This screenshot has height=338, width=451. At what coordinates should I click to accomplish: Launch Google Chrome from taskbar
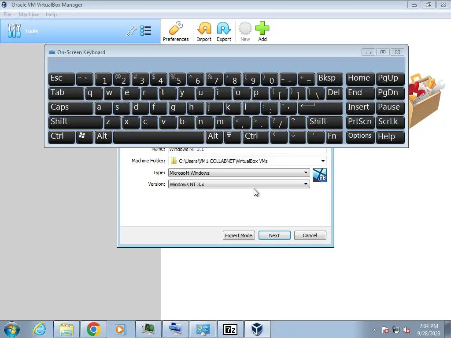[93, 329]
